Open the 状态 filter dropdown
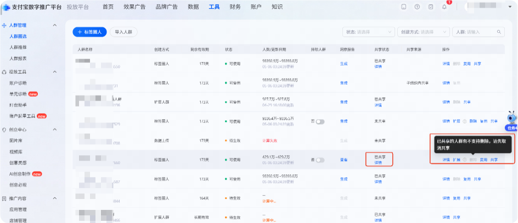 pyautogui.click(x=369, y=32)
